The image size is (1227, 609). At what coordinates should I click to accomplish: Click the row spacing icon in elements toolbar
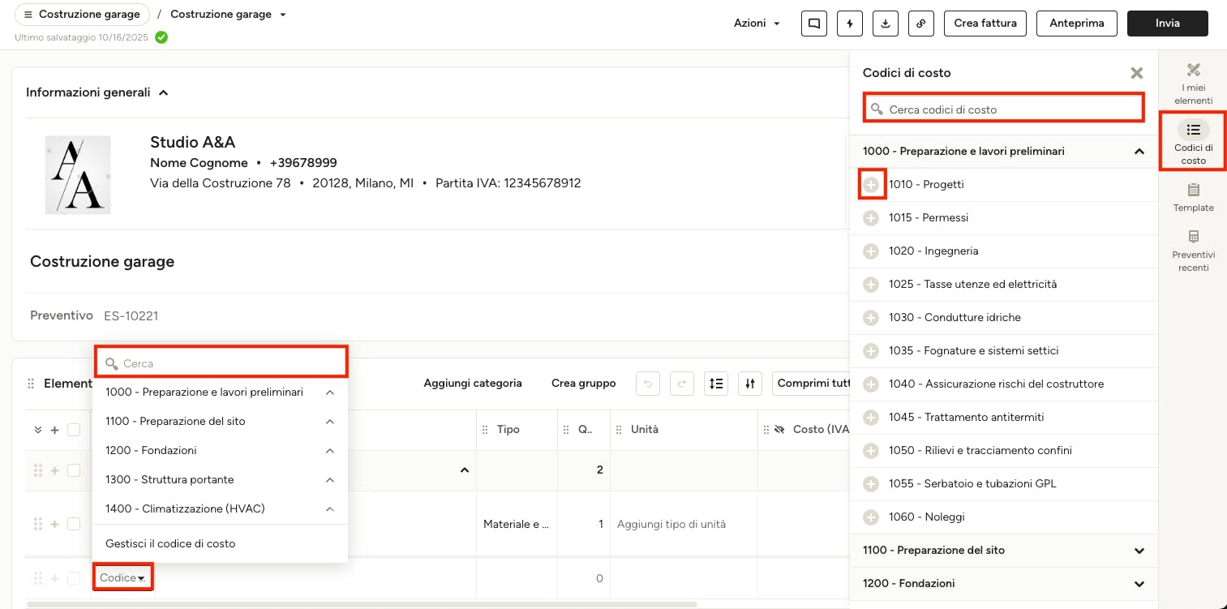click(716, 384)
